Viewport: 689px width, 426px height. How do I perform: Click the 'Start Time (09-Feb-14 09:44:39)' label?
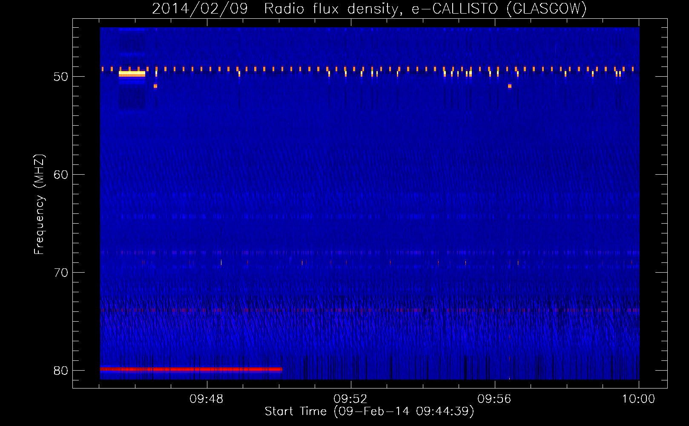coord(369,412)
